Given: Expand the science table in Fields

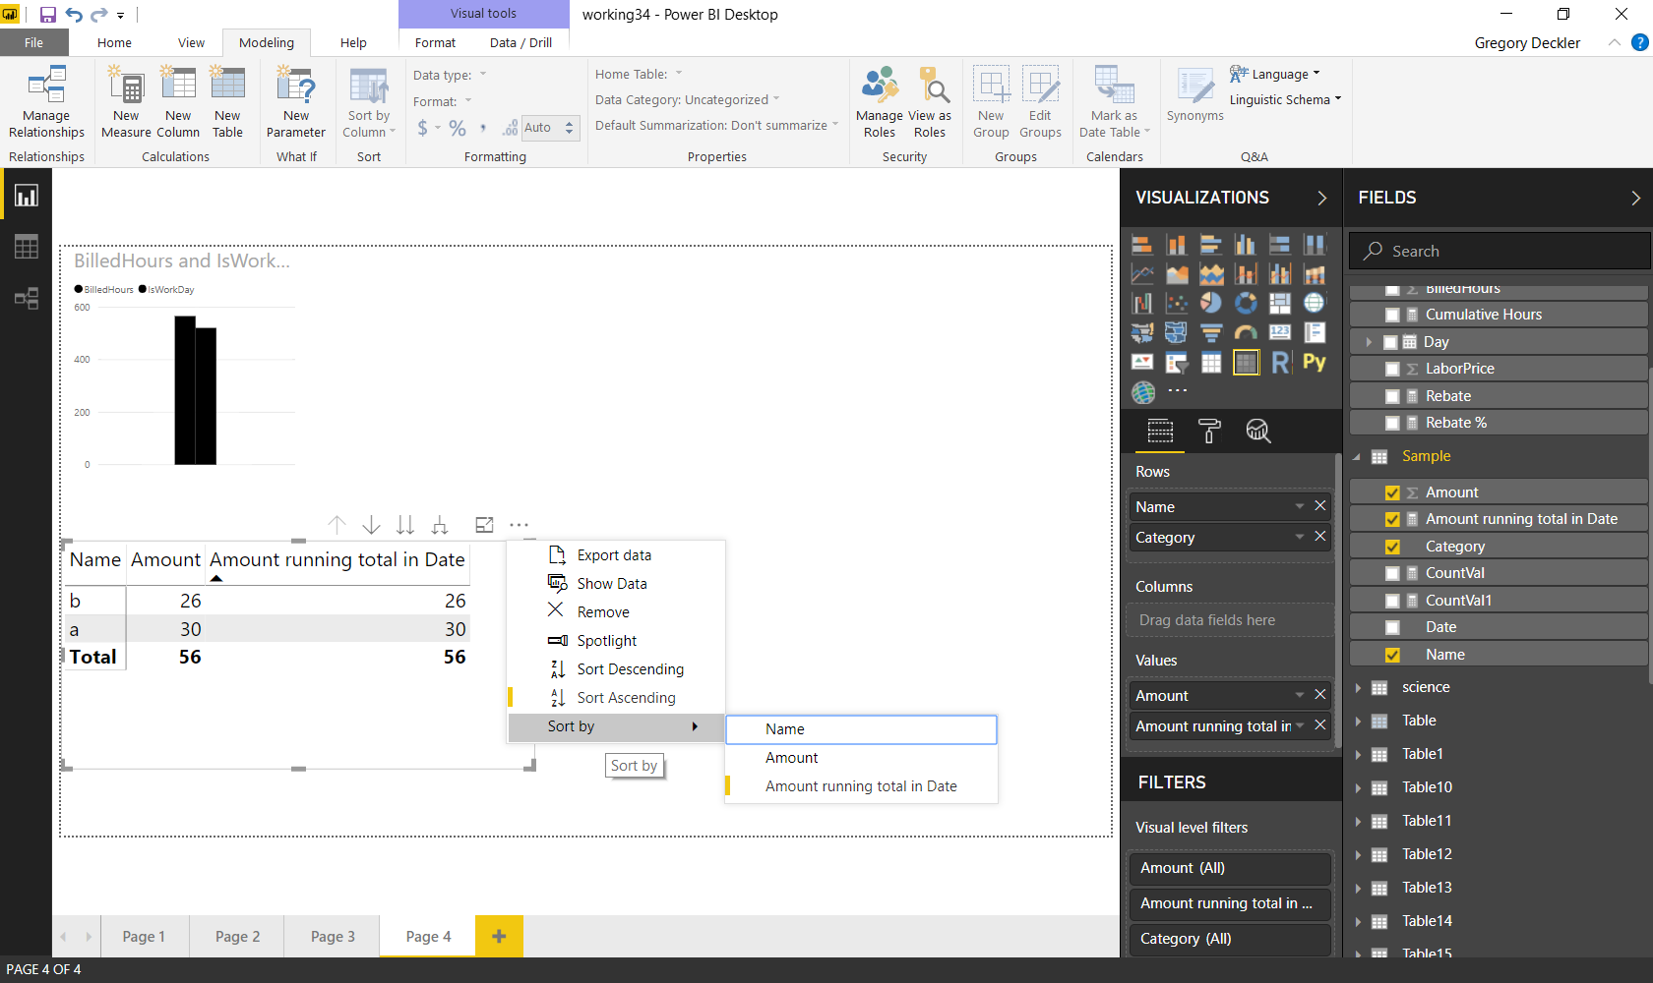Looking at the screenshot, I should [x=1358, y=688].
